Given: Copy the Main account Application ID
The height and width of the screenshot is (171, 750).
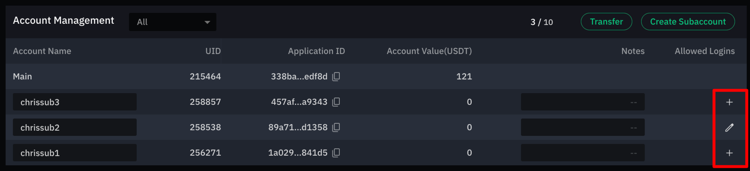Looking at the screenshot, I should tap(336, 77).
